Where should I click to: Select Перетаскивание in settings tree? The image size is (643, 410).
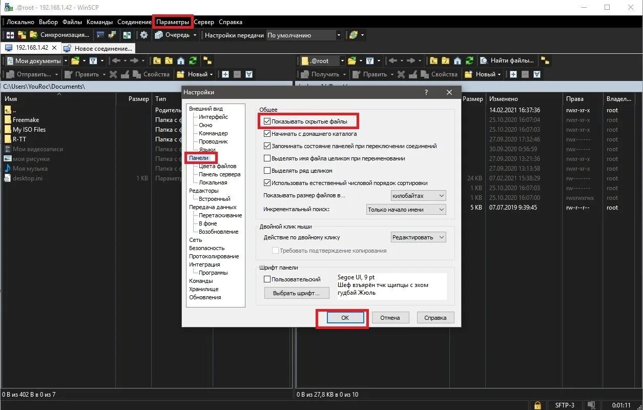coord(220,215)
